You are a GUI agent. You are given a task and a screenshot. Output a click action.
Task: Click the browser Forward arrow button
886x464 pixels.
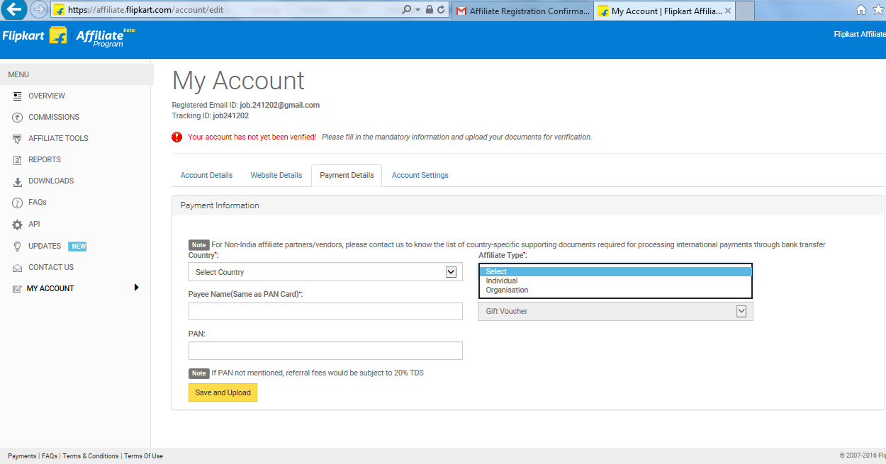[39, 10]
